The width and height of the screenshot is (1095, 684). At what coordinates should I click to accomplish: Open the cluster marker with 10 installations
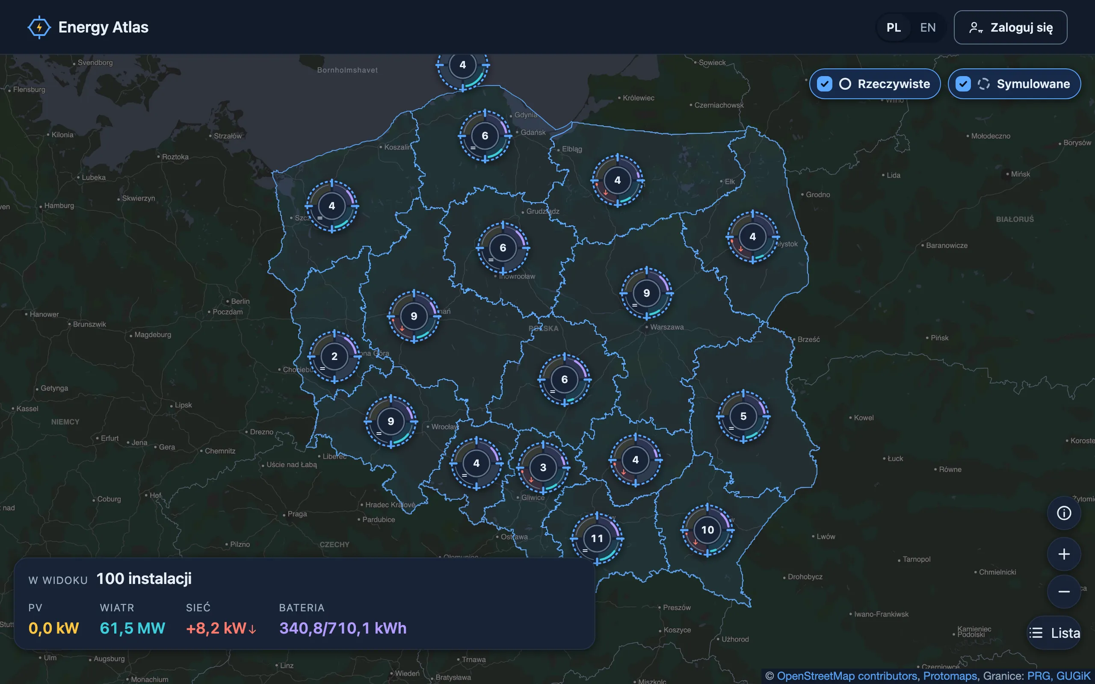pyautogui.click(x=707, y=530)
